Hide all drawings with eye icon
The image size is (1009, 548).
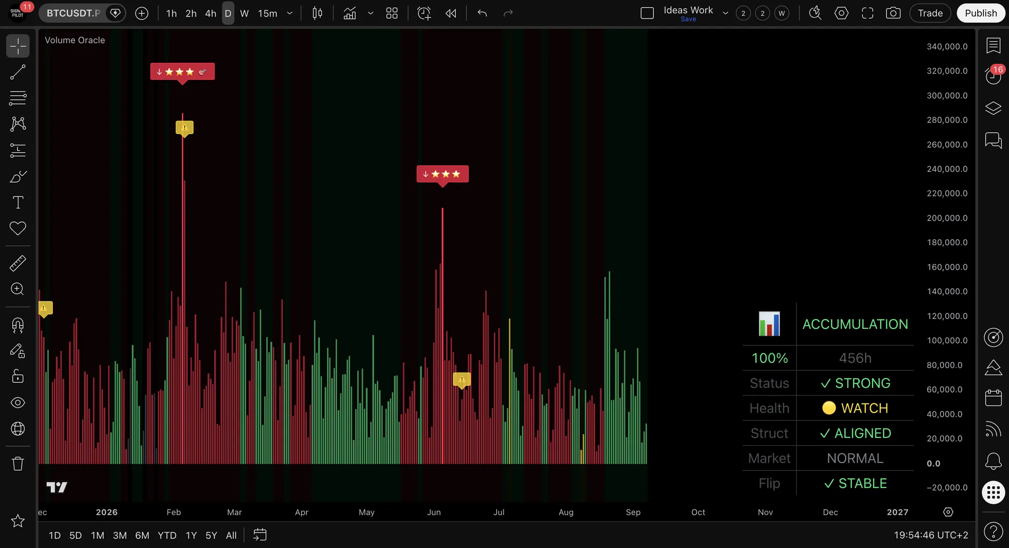pos(18,403)
